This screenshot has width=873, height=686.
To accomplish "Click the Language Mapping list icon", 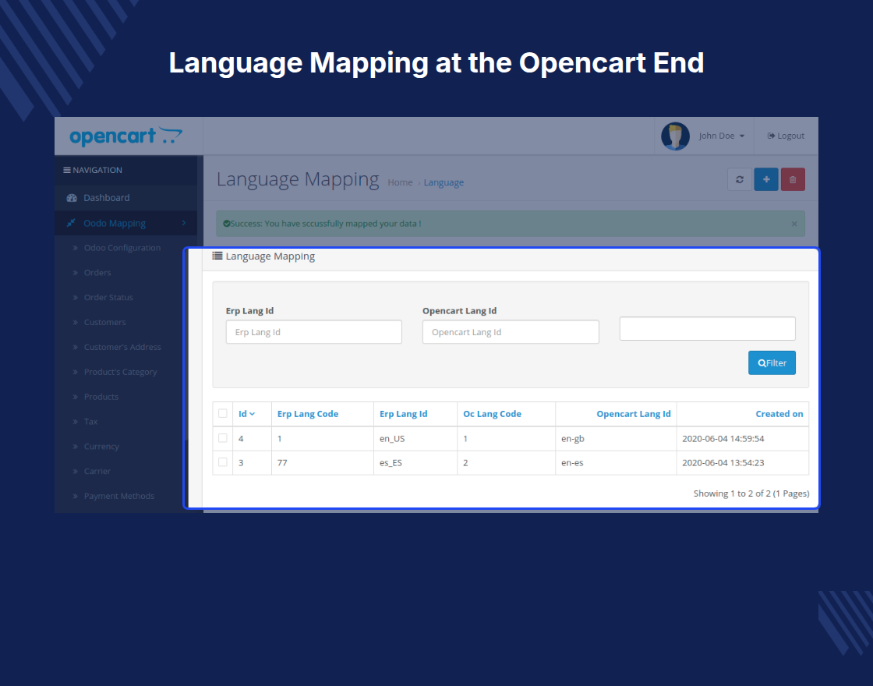I will tap(217, 256).
